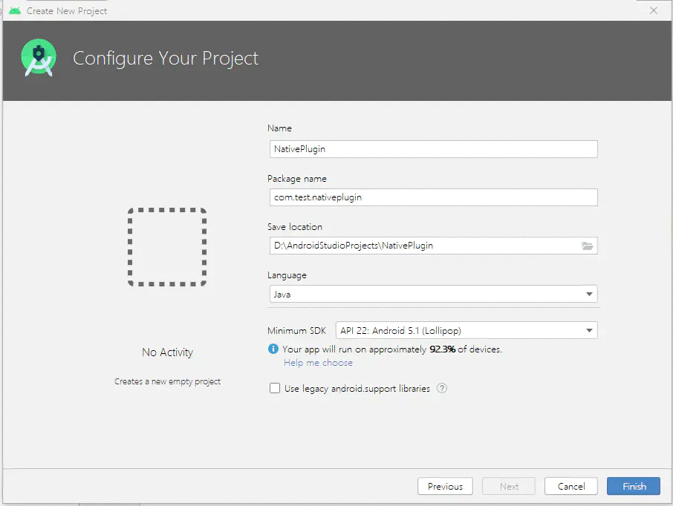Open the Help me choose link
Image resolution: width=673 pixels, height=506 pixels.
(318, 363)
